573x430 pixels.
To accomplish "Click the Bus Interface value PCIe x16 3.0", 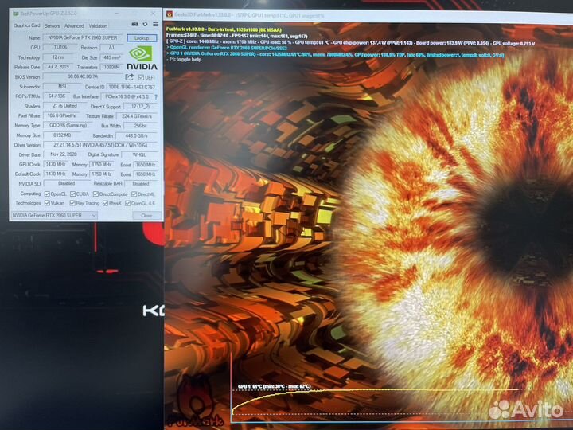I will click(127, 97).
